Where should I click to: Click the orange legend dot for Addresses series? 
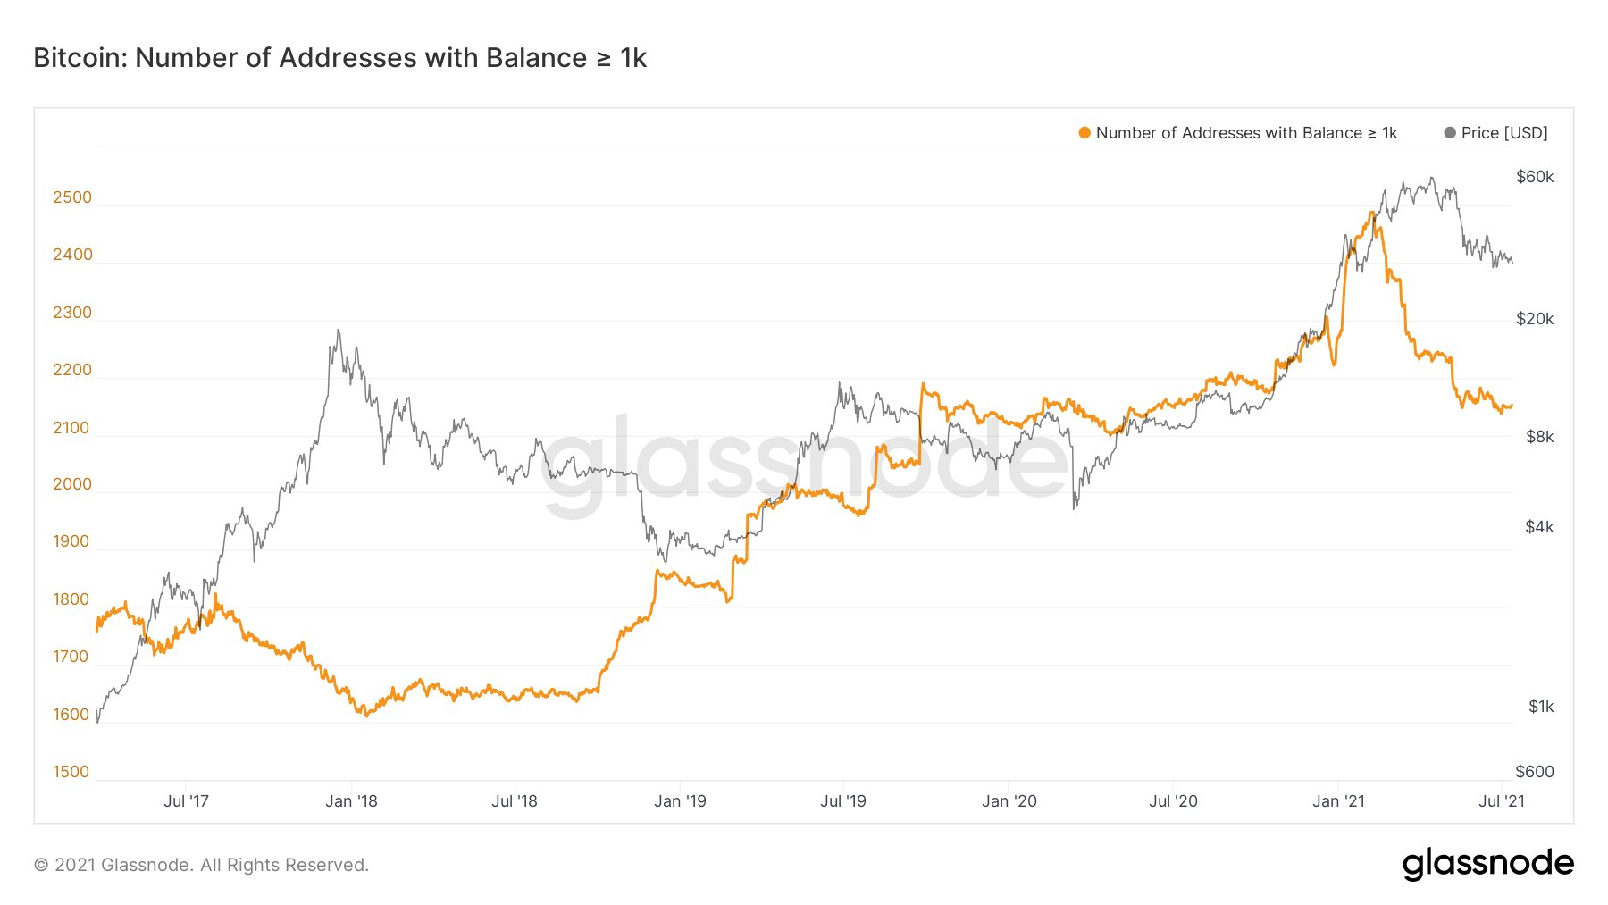tap(1085, 133)
